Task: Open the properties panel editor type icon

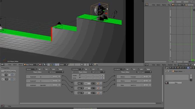Action: (167, 68)
